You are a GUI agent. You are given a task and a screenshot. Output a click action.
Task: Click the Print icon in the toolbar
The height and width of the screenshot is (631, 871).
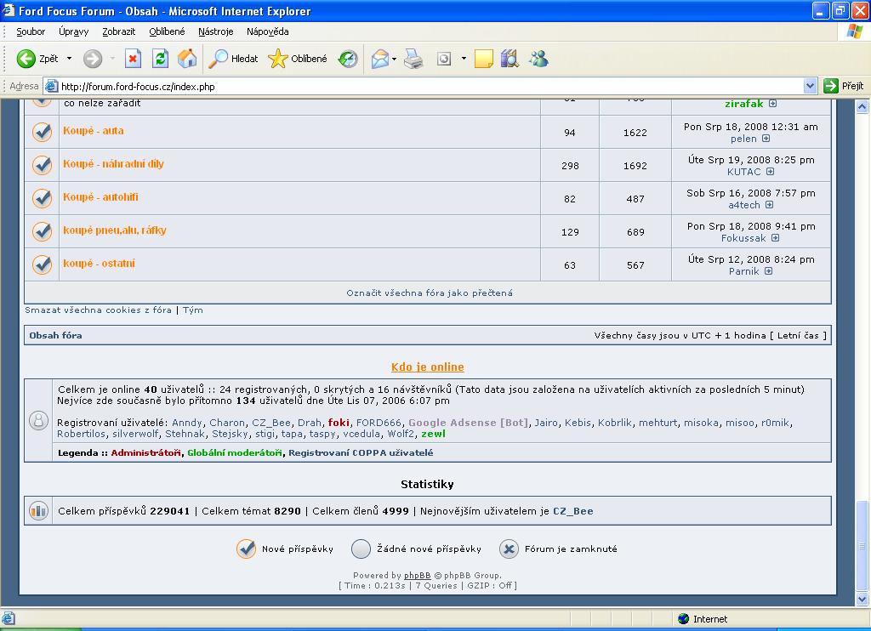tap(413, 59)
